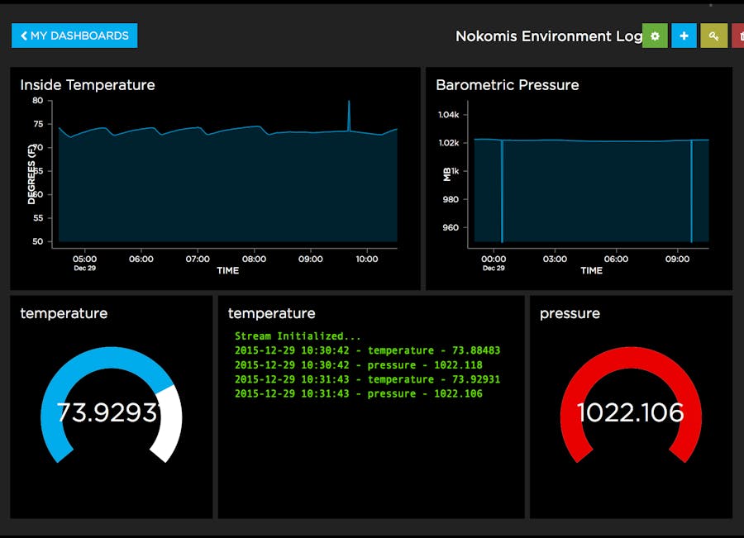The image size is (744, 538).
Task: Click the Nokomis Environment Log title
Action: click(548, 36)
